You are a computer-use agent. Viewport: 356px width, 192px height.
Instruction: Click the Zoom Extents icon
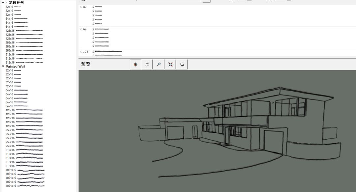170,65
